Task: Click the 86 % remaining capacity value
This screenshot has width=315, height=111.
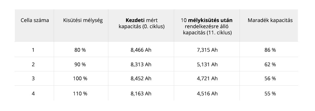Action: tap(270, 50)
